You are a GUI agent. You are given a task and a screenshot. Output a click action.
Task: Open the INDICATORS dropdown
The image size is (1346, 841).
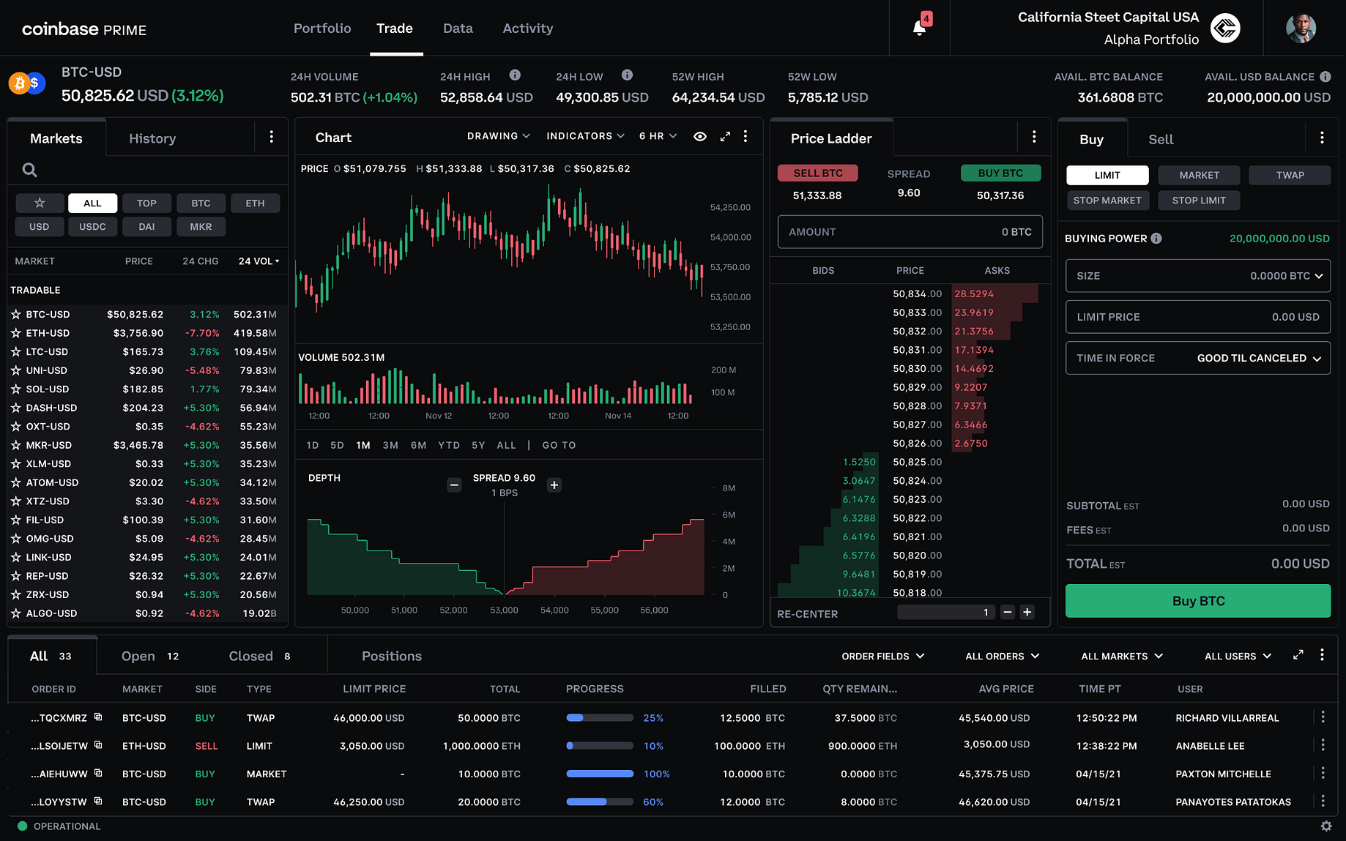point(584,136)
